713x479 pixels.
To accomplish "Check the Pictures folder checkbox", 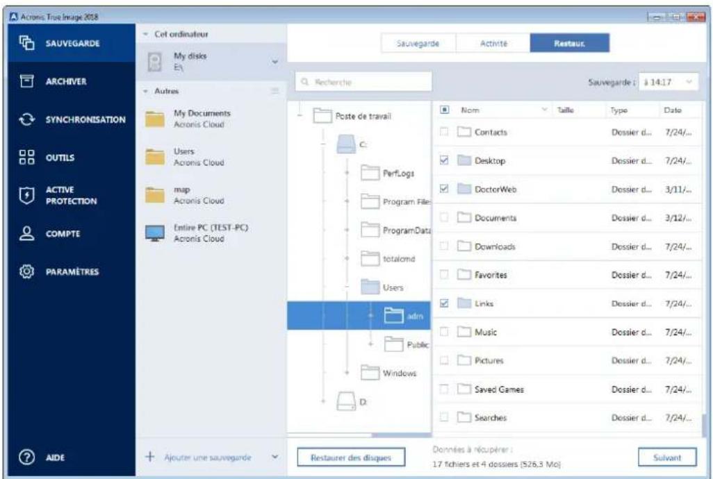I will (x=444, y=360).
